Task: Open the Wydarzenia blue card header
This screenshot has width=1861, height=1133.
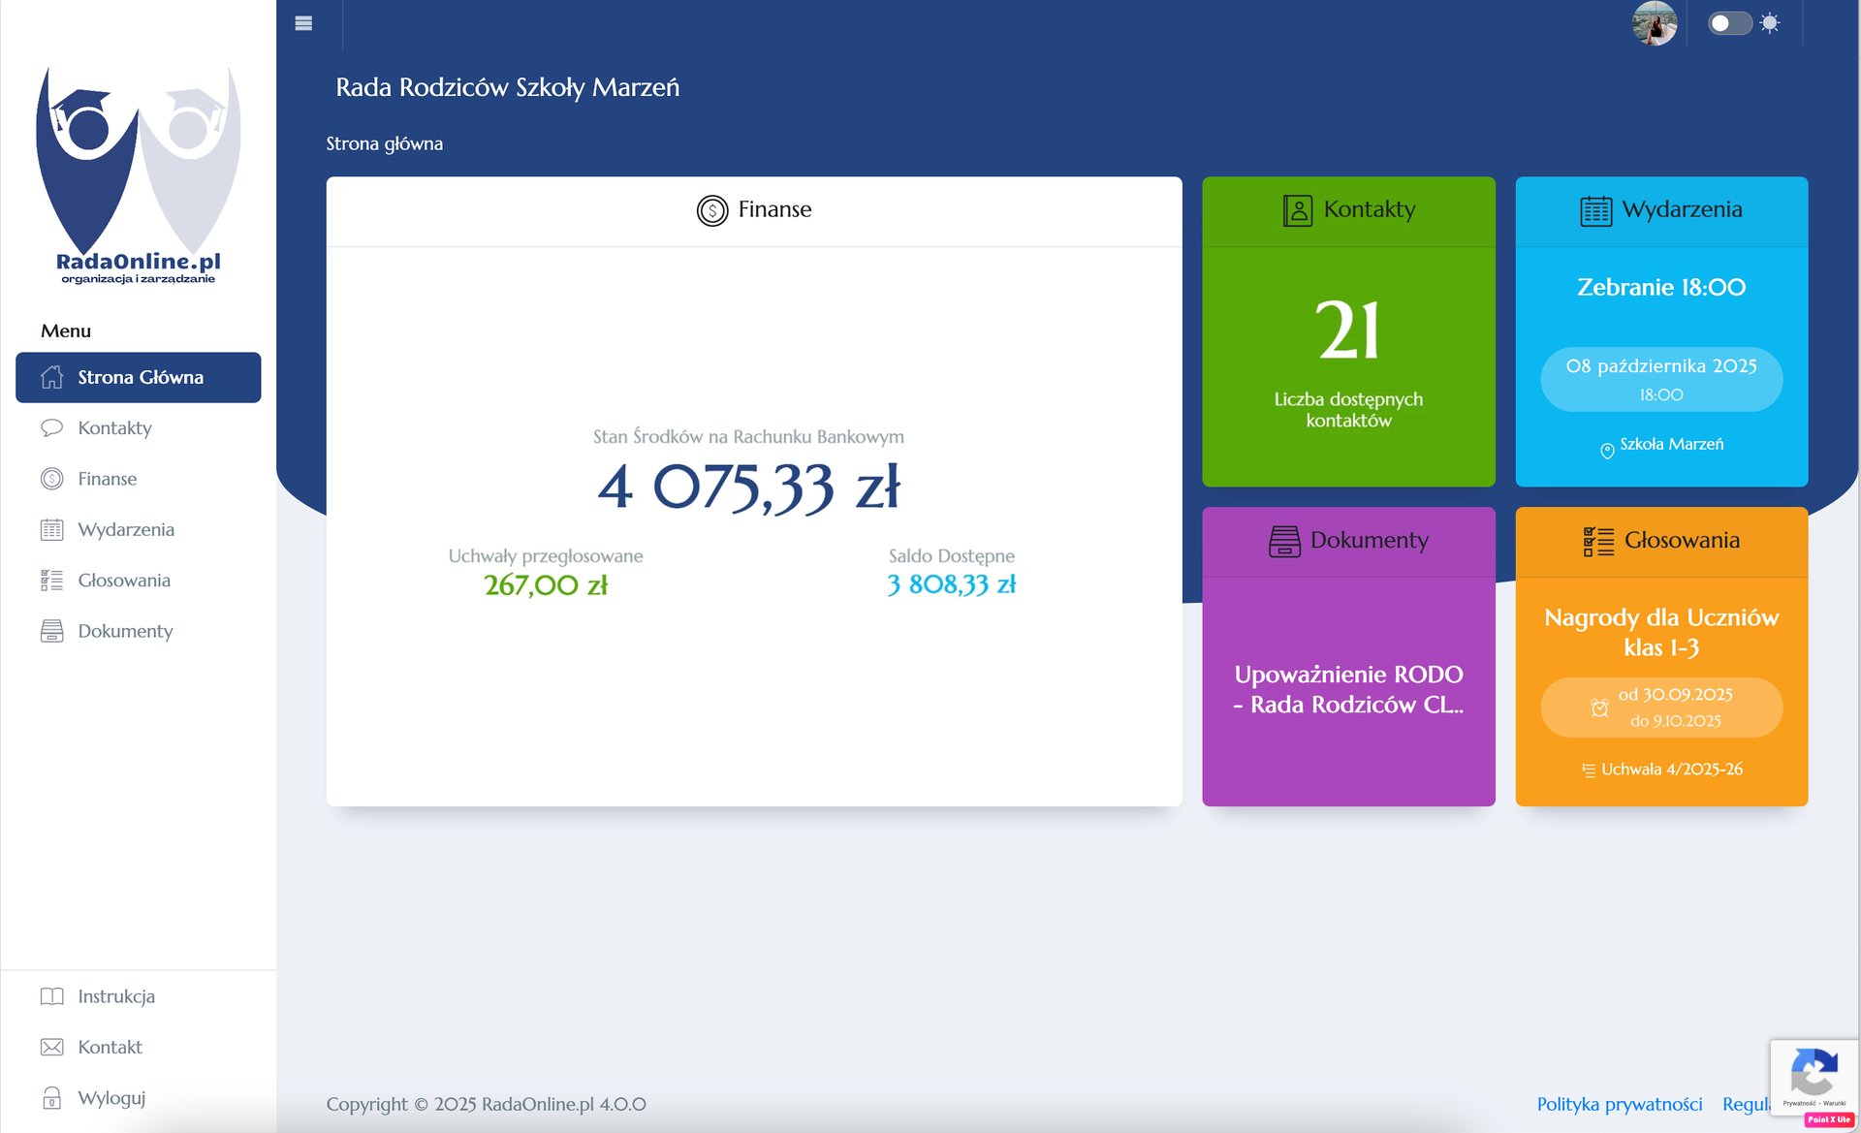Action: click(1661, 210)
